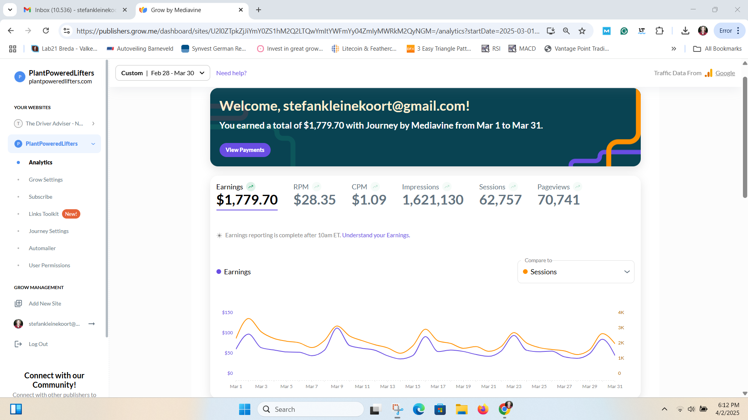The height and width of the screenshot is (420, 748).
Task: Open the tab search dropdown arrow
Action: pyautogui.click(x=10, y=10)
